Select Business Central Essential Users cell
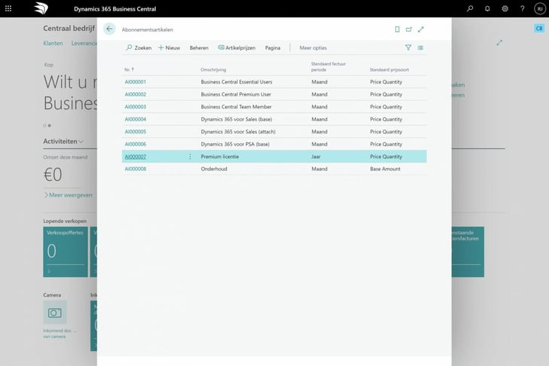 click(236, 82)
